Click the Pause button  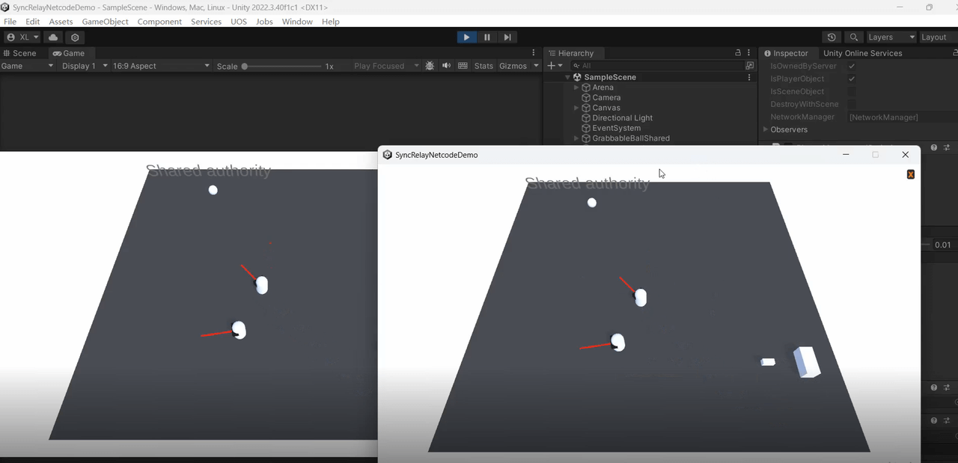[487, 37]
